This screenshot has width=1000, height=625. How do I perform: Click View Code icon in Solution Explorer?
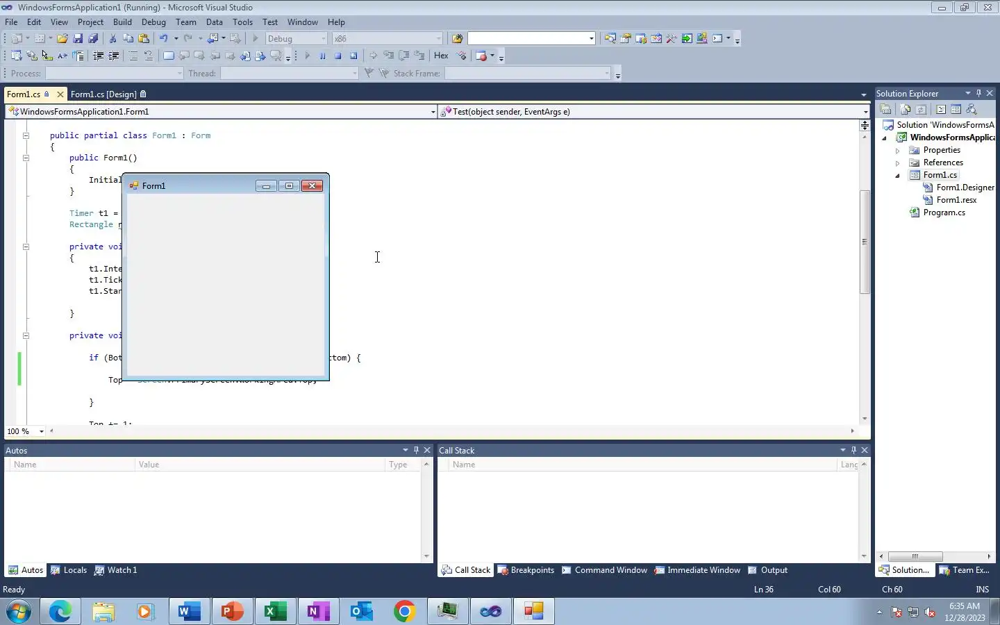pyautogui.click(x=941, y=109)
